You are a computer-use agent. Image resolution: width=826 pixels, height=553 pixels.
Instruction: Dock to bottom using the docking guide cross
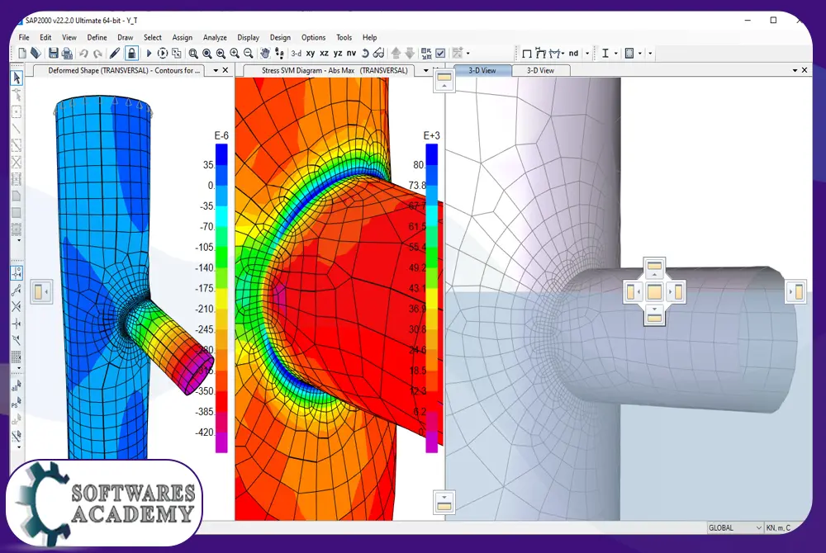[x=654, y=315]
